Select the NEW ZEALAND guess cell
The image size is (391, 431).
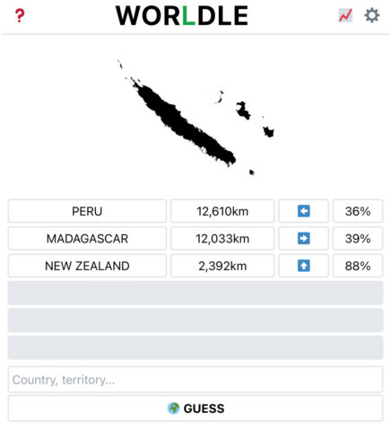coord(87,266)
